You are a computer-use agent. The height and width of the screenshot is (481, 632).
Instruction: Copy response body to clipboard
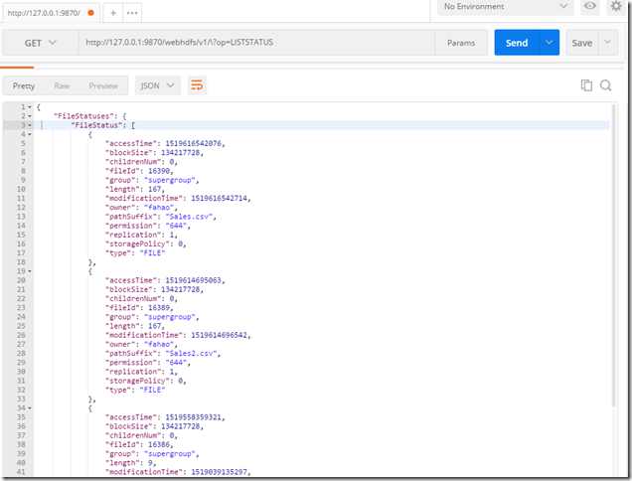pos(586,86)
